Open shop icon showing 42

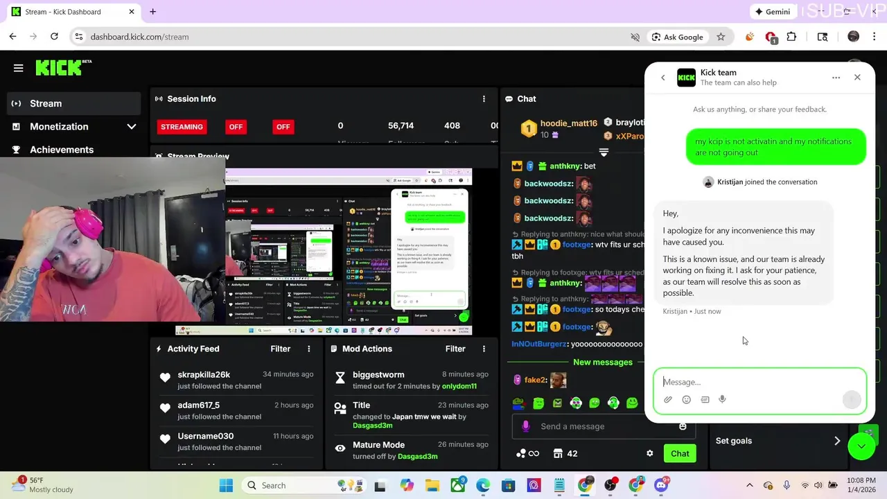565,453
